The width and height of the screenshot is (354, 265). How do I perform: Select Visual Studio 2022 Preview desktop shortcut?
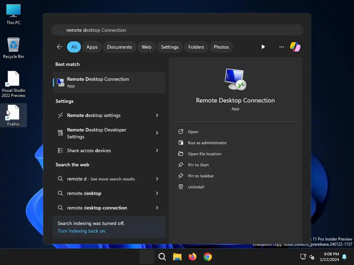click(x=13, y=84)
